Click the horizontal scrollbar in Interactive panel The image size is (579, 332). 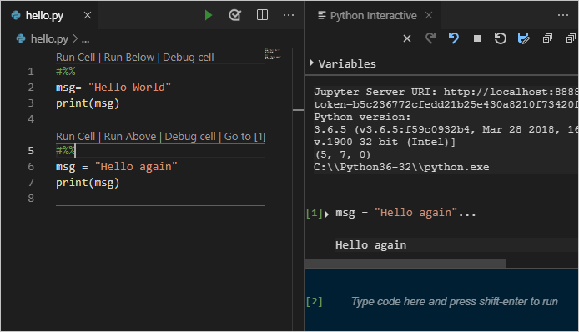coord(405,264)
